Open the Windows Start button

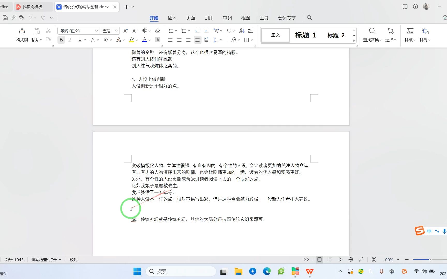point(137,271)
